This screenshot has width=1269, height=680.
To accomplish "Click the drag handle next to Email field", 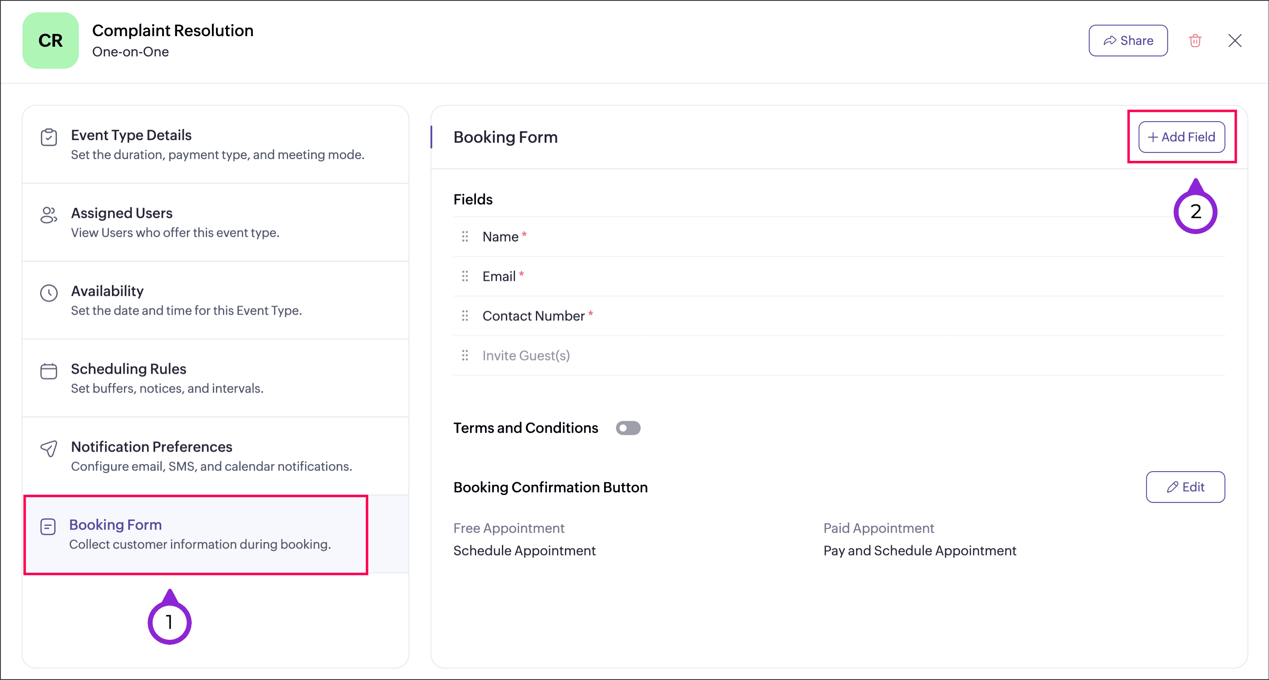I will coord(464,276).
